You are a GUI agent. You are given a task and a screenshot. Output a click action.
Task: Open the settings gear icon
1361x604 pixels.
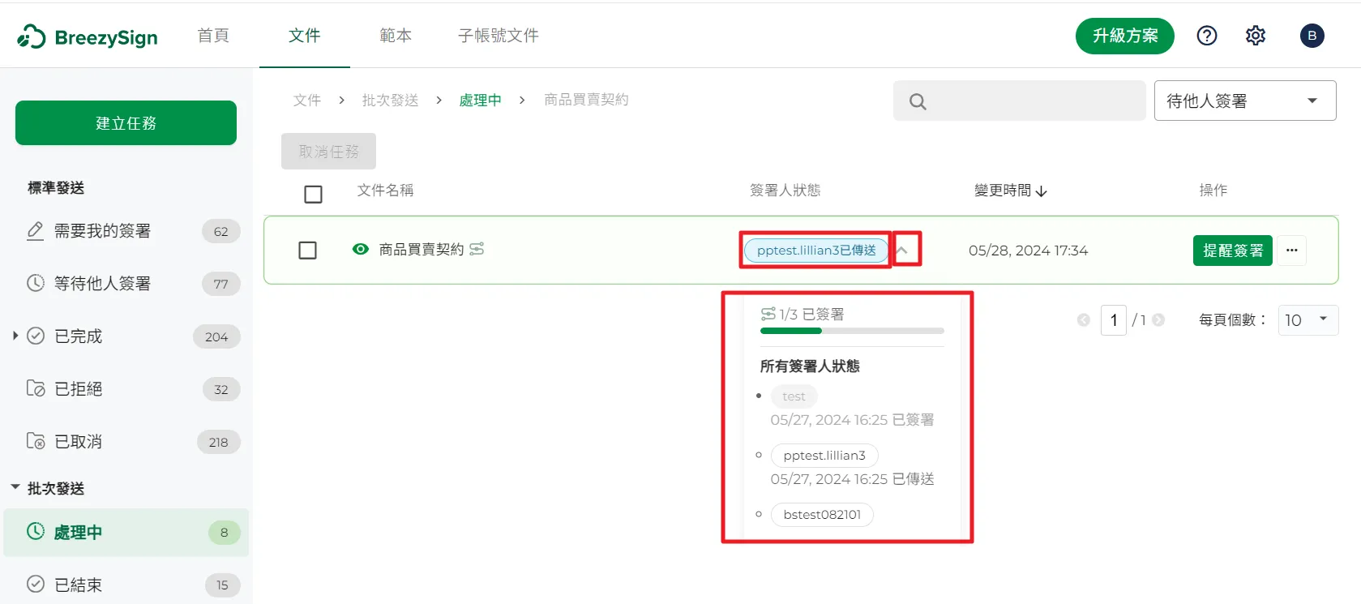(1255, 36)
